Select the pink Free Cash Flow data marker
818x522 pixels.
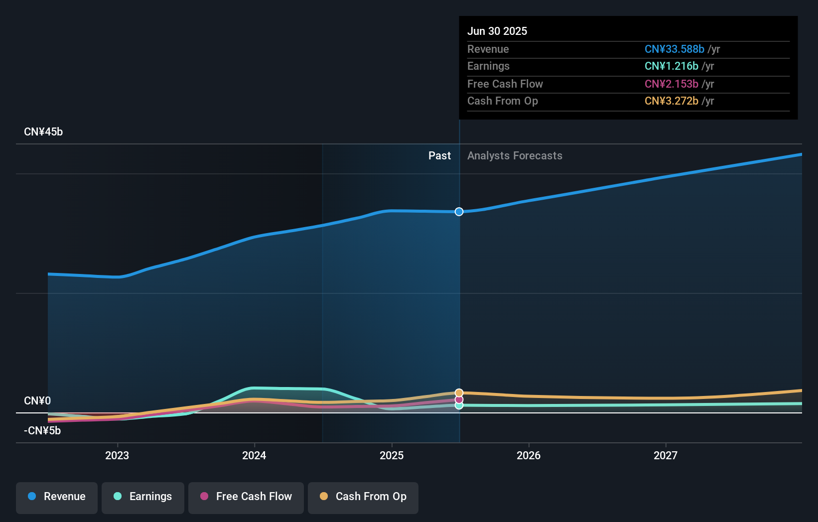tap(459, 399)
